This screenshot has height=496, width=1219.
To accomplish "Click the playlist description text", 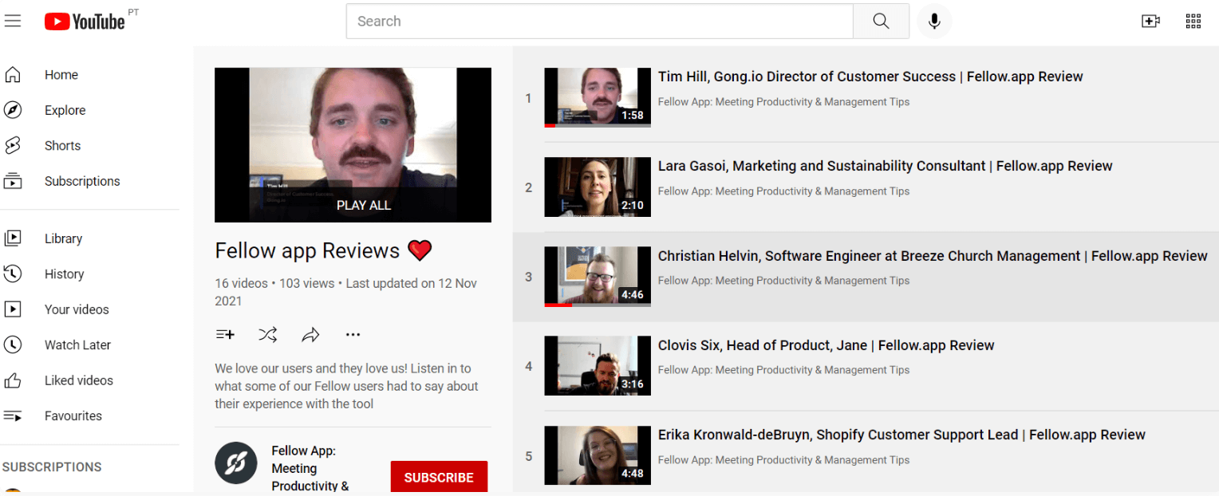I will point(346,386).
